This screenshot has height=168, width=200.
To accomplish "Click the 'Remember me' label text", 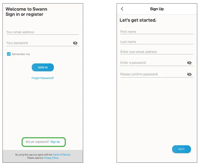I will click(21, 54).
